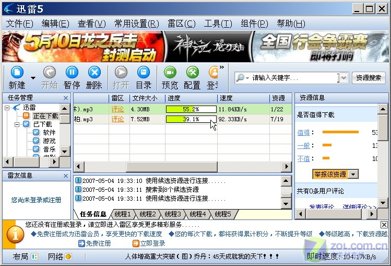Click the 删除 delete icon
The width and height of the screenshot is (391, 266).
click(x=94, y=72)
